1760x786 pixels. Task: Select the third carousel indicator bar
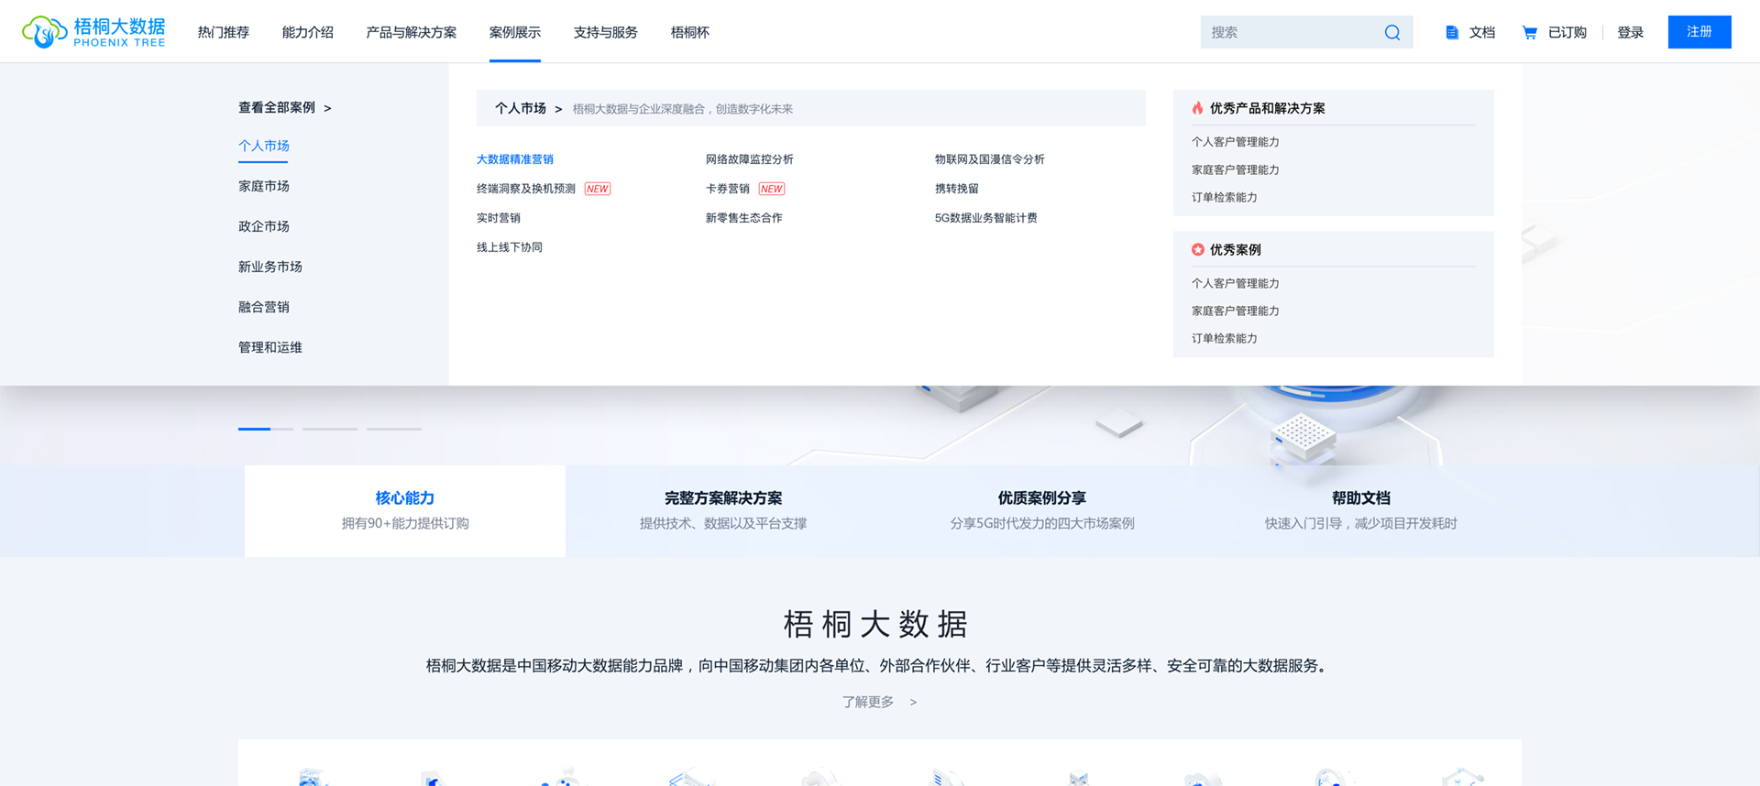(x=394, y=429)
